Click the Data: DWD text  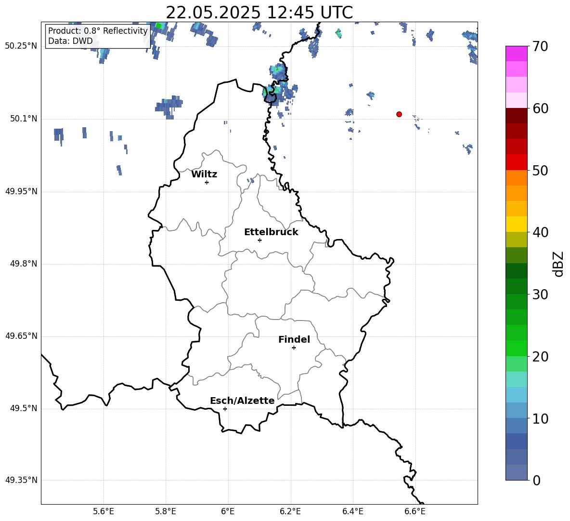point(70,41)
